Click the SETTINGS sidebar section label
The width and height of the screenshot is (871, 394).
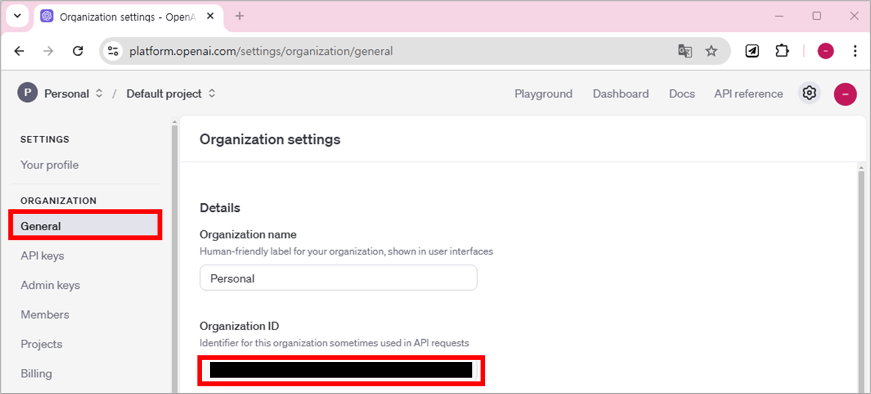point(45,140)
